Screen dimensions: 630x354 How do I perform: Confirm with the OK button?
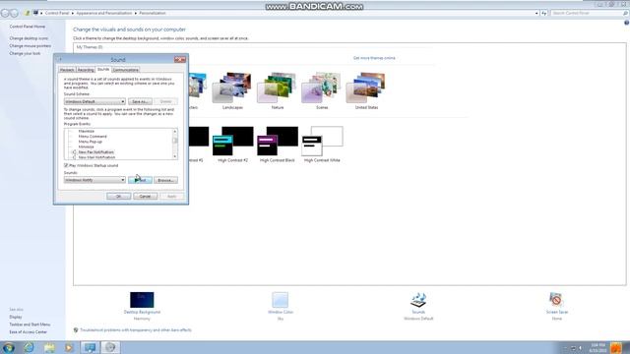click(118, 197)
